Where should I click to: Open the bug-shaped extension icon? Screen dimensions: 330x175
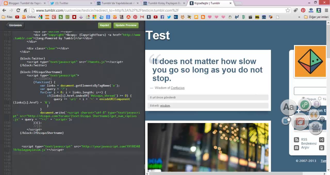tap(296, 11)
